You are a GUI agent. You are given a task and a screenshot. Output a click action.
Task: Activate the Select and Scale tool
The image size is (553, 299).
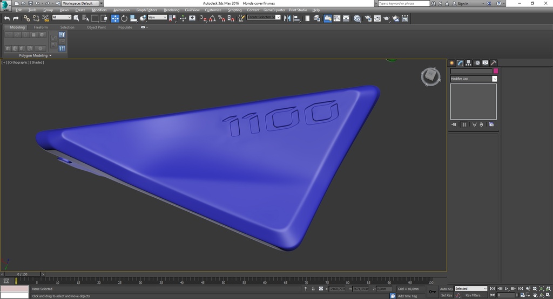click(x=133, y=18)
